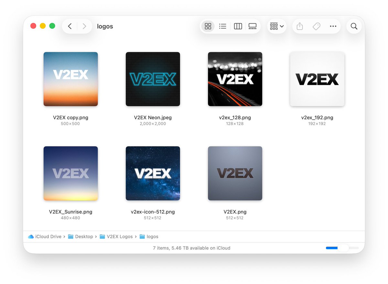The height and width of the screenshot is (284, 388).
Task: Adjust the icon size slider
Action: point(342,248)
